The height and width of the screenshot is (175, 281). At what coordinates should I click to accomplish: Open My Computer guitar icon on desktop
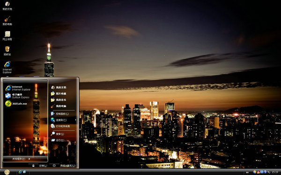pos(7,21)
